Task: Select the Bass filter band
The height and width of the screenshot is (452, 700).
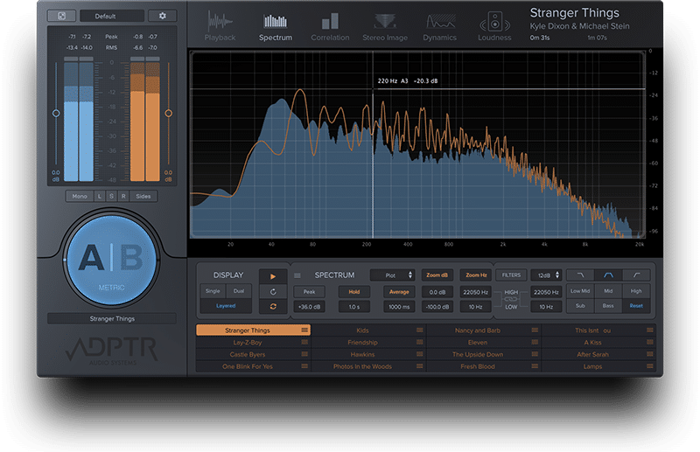Action: tap(608, 306)
